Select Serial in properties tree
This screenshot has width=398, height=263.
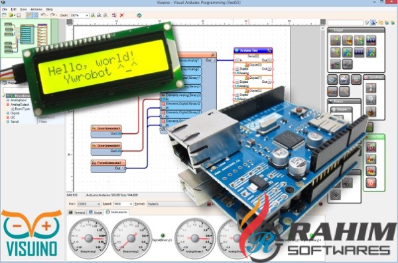(15, 122)
